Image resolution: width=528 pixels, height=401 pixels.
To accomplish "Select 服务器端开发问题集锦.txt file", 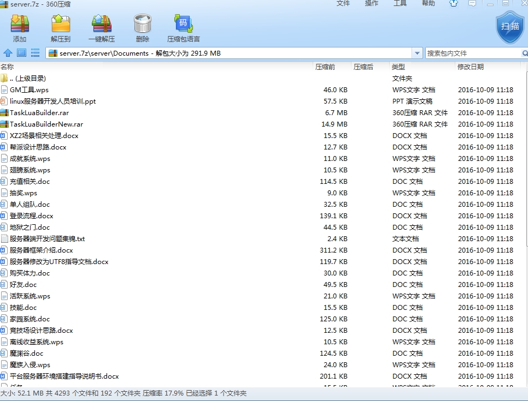I will pyautogui.click(x=47, y=239).
